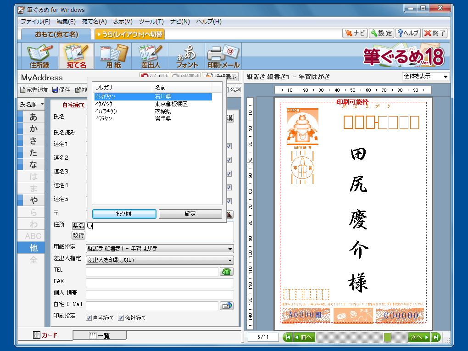Screen dimensions: 468x351
Task: Click the 県名 prefecture button
Action: [78, 226]
